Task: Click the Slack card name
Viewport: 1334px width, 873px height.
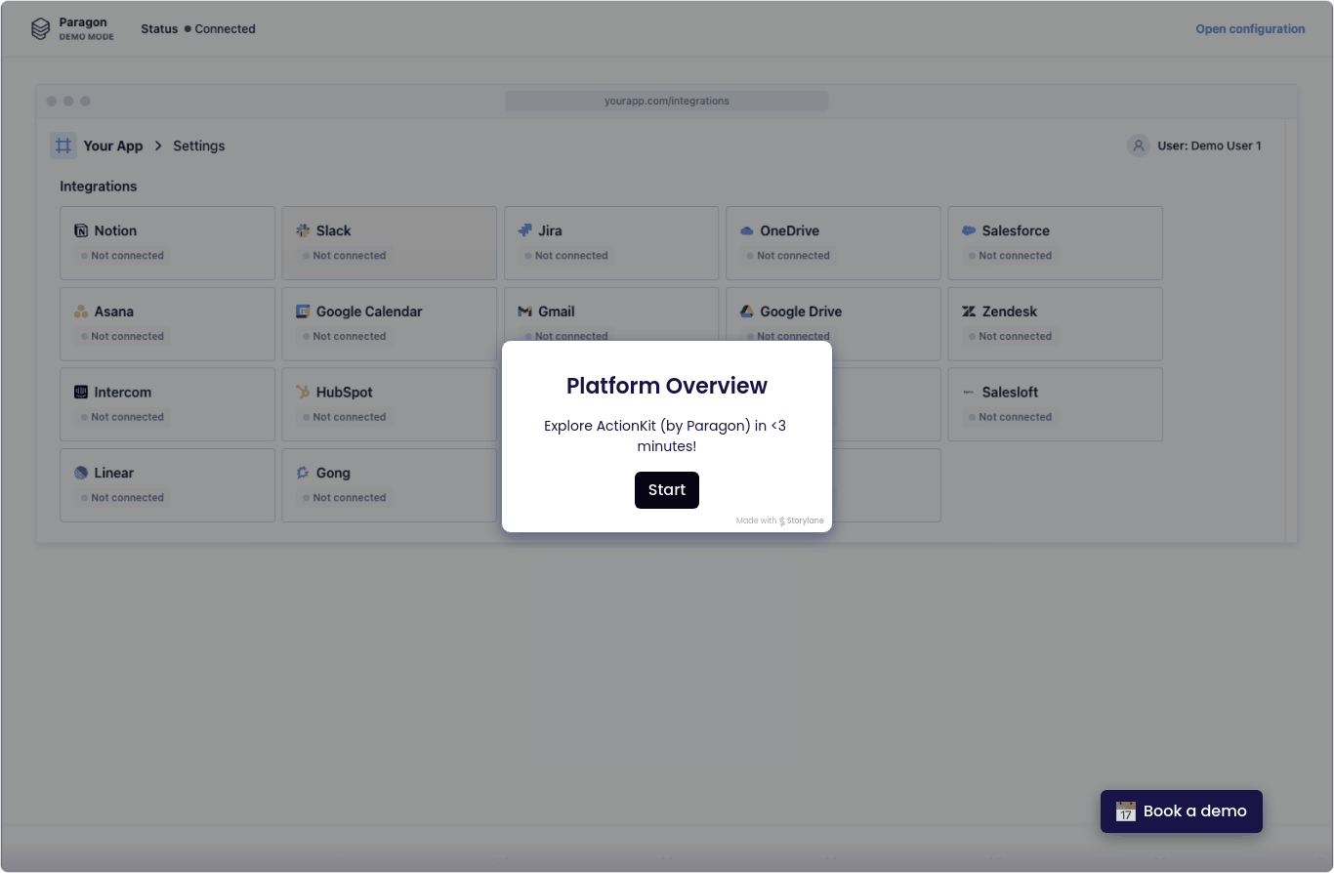Action: pos(333,231)
